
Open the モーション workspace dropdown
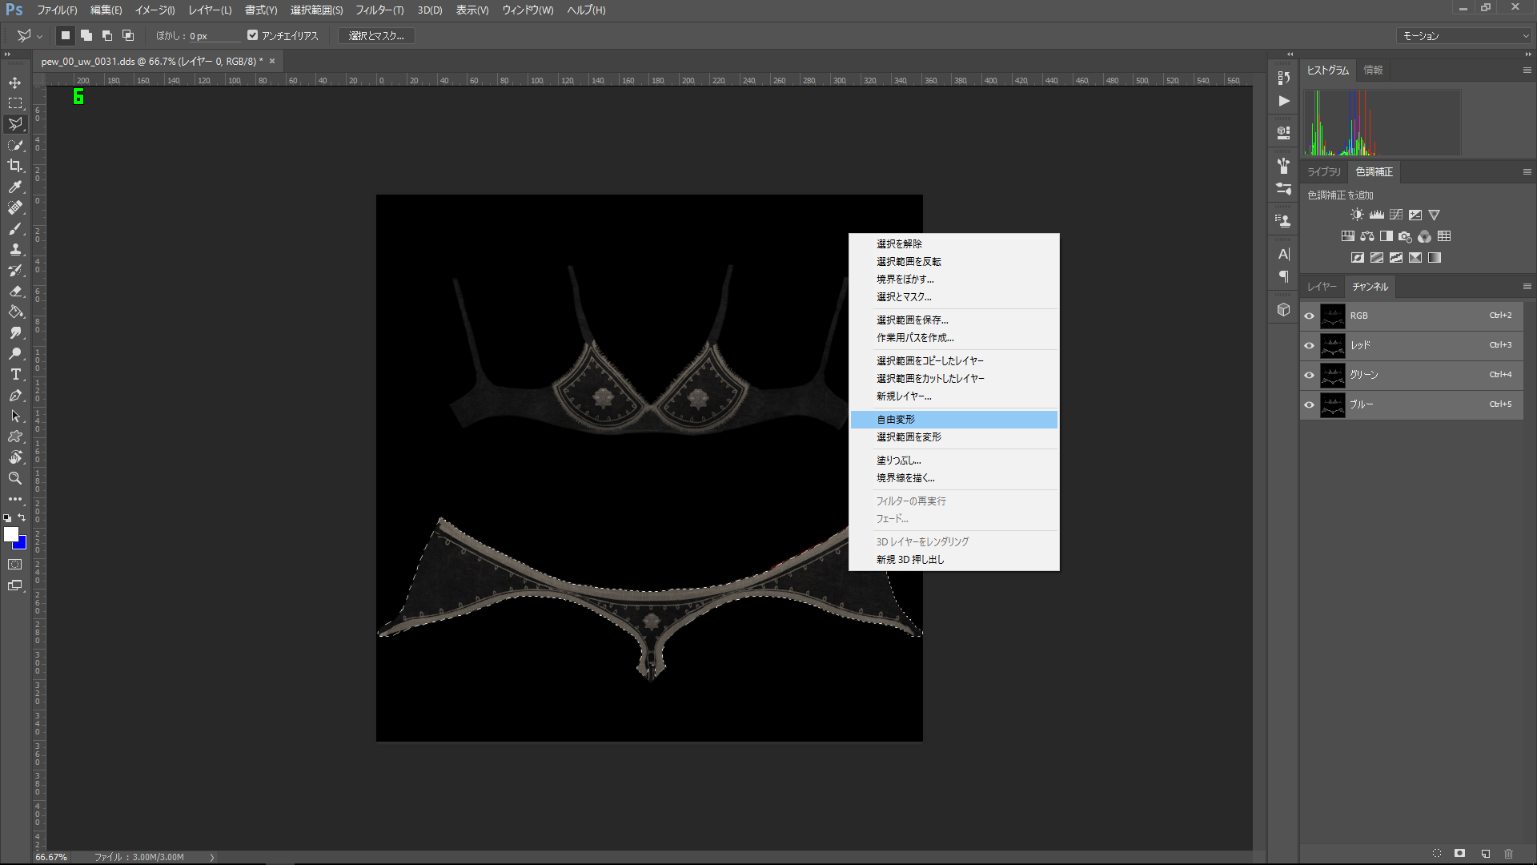1464,36
